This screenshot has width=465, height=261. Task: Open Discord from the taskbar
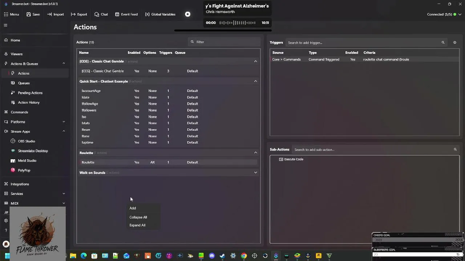(x=212, y=256)
